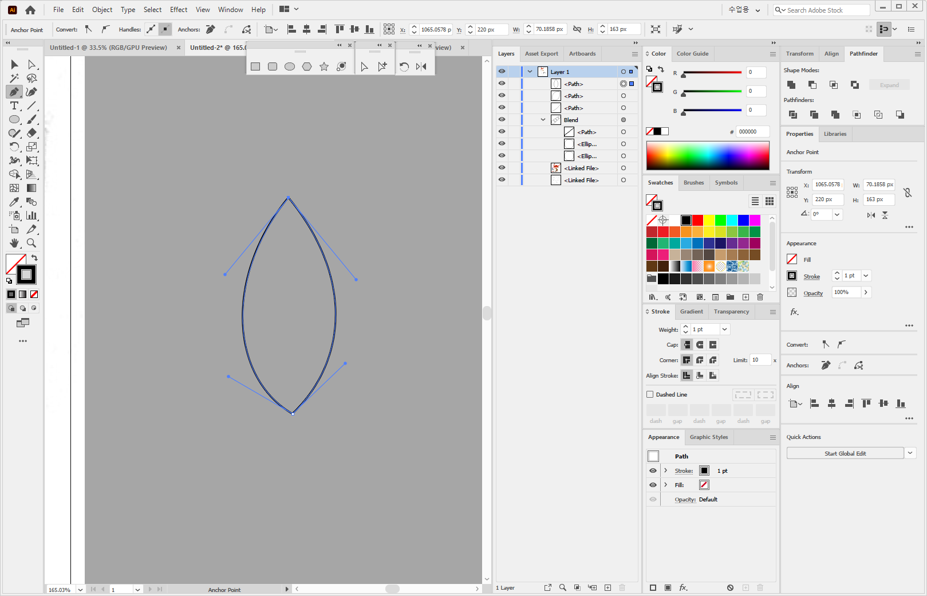Open zoom level dropdown in status bar
927x596 pixels.
tap(80, 590)
